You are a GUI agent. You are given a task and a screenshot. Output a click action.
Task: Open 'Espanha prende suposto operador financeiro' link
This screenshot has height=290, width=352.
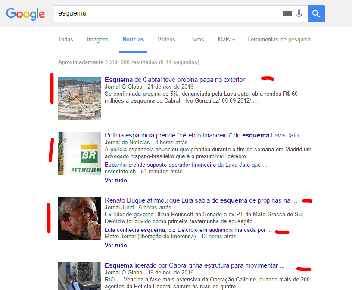186,165
